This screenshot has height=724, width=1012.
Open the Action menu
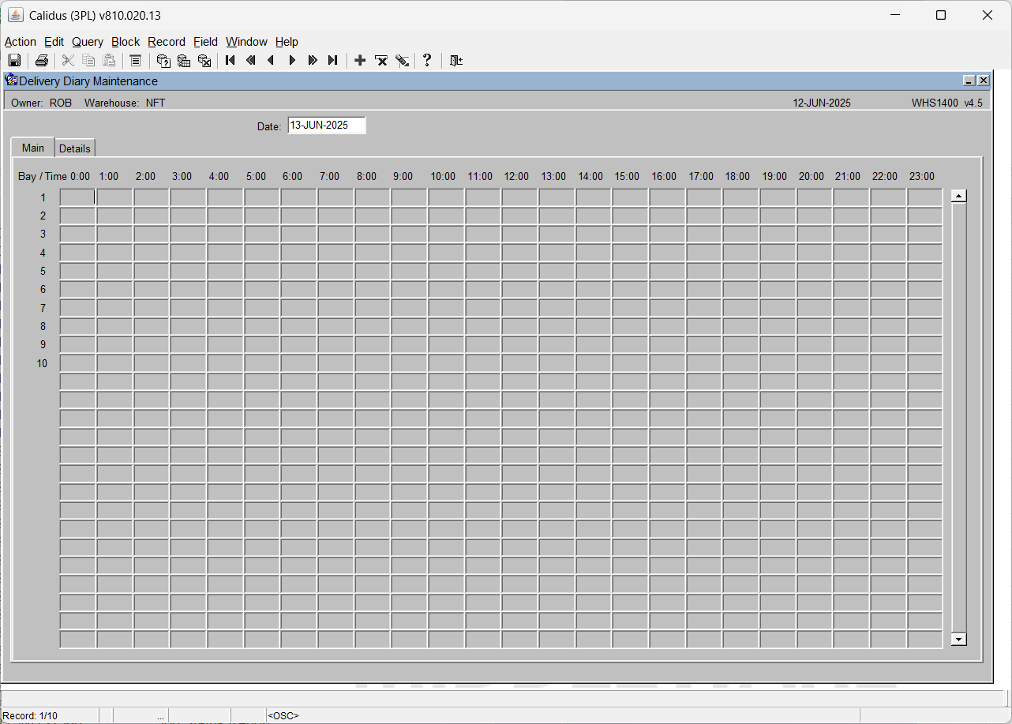(x=21, y=42)
